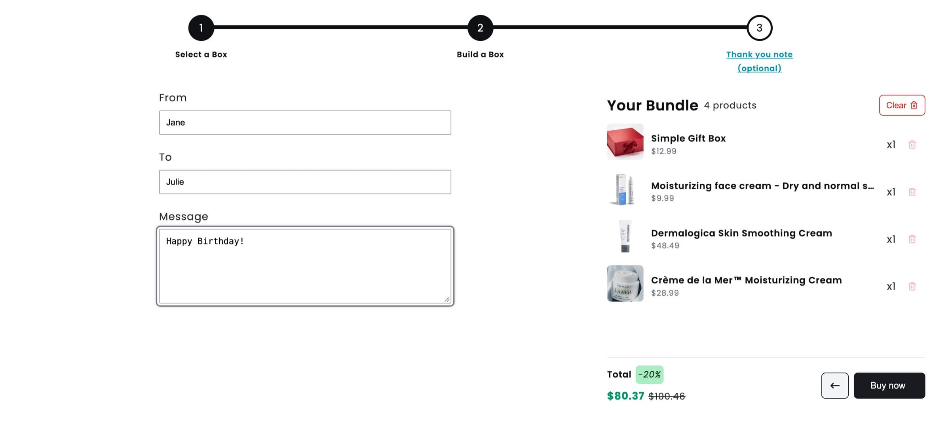Viewport: 950px width, 437px height.
Task: Focus the From input field
Action: (x=305, y=123)
